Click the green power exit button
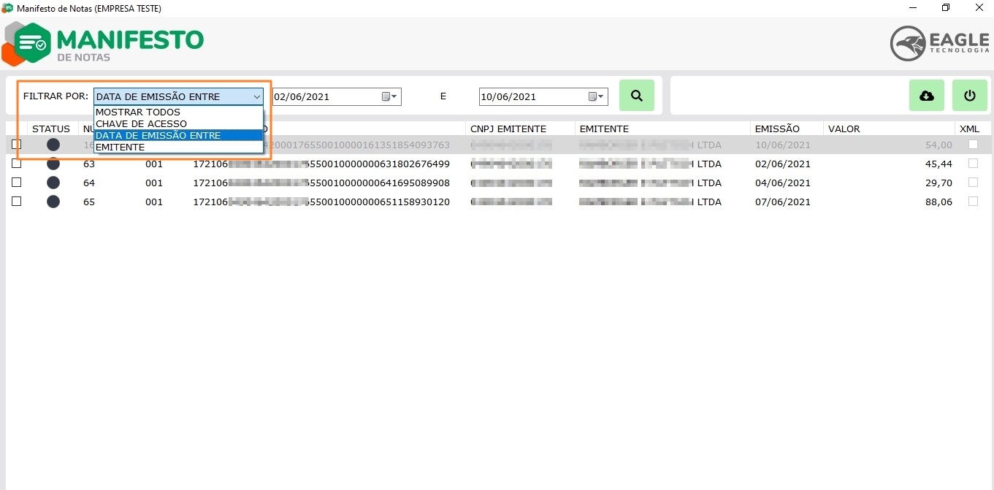This screenshot has height=490, width=994. coord(969,96)
